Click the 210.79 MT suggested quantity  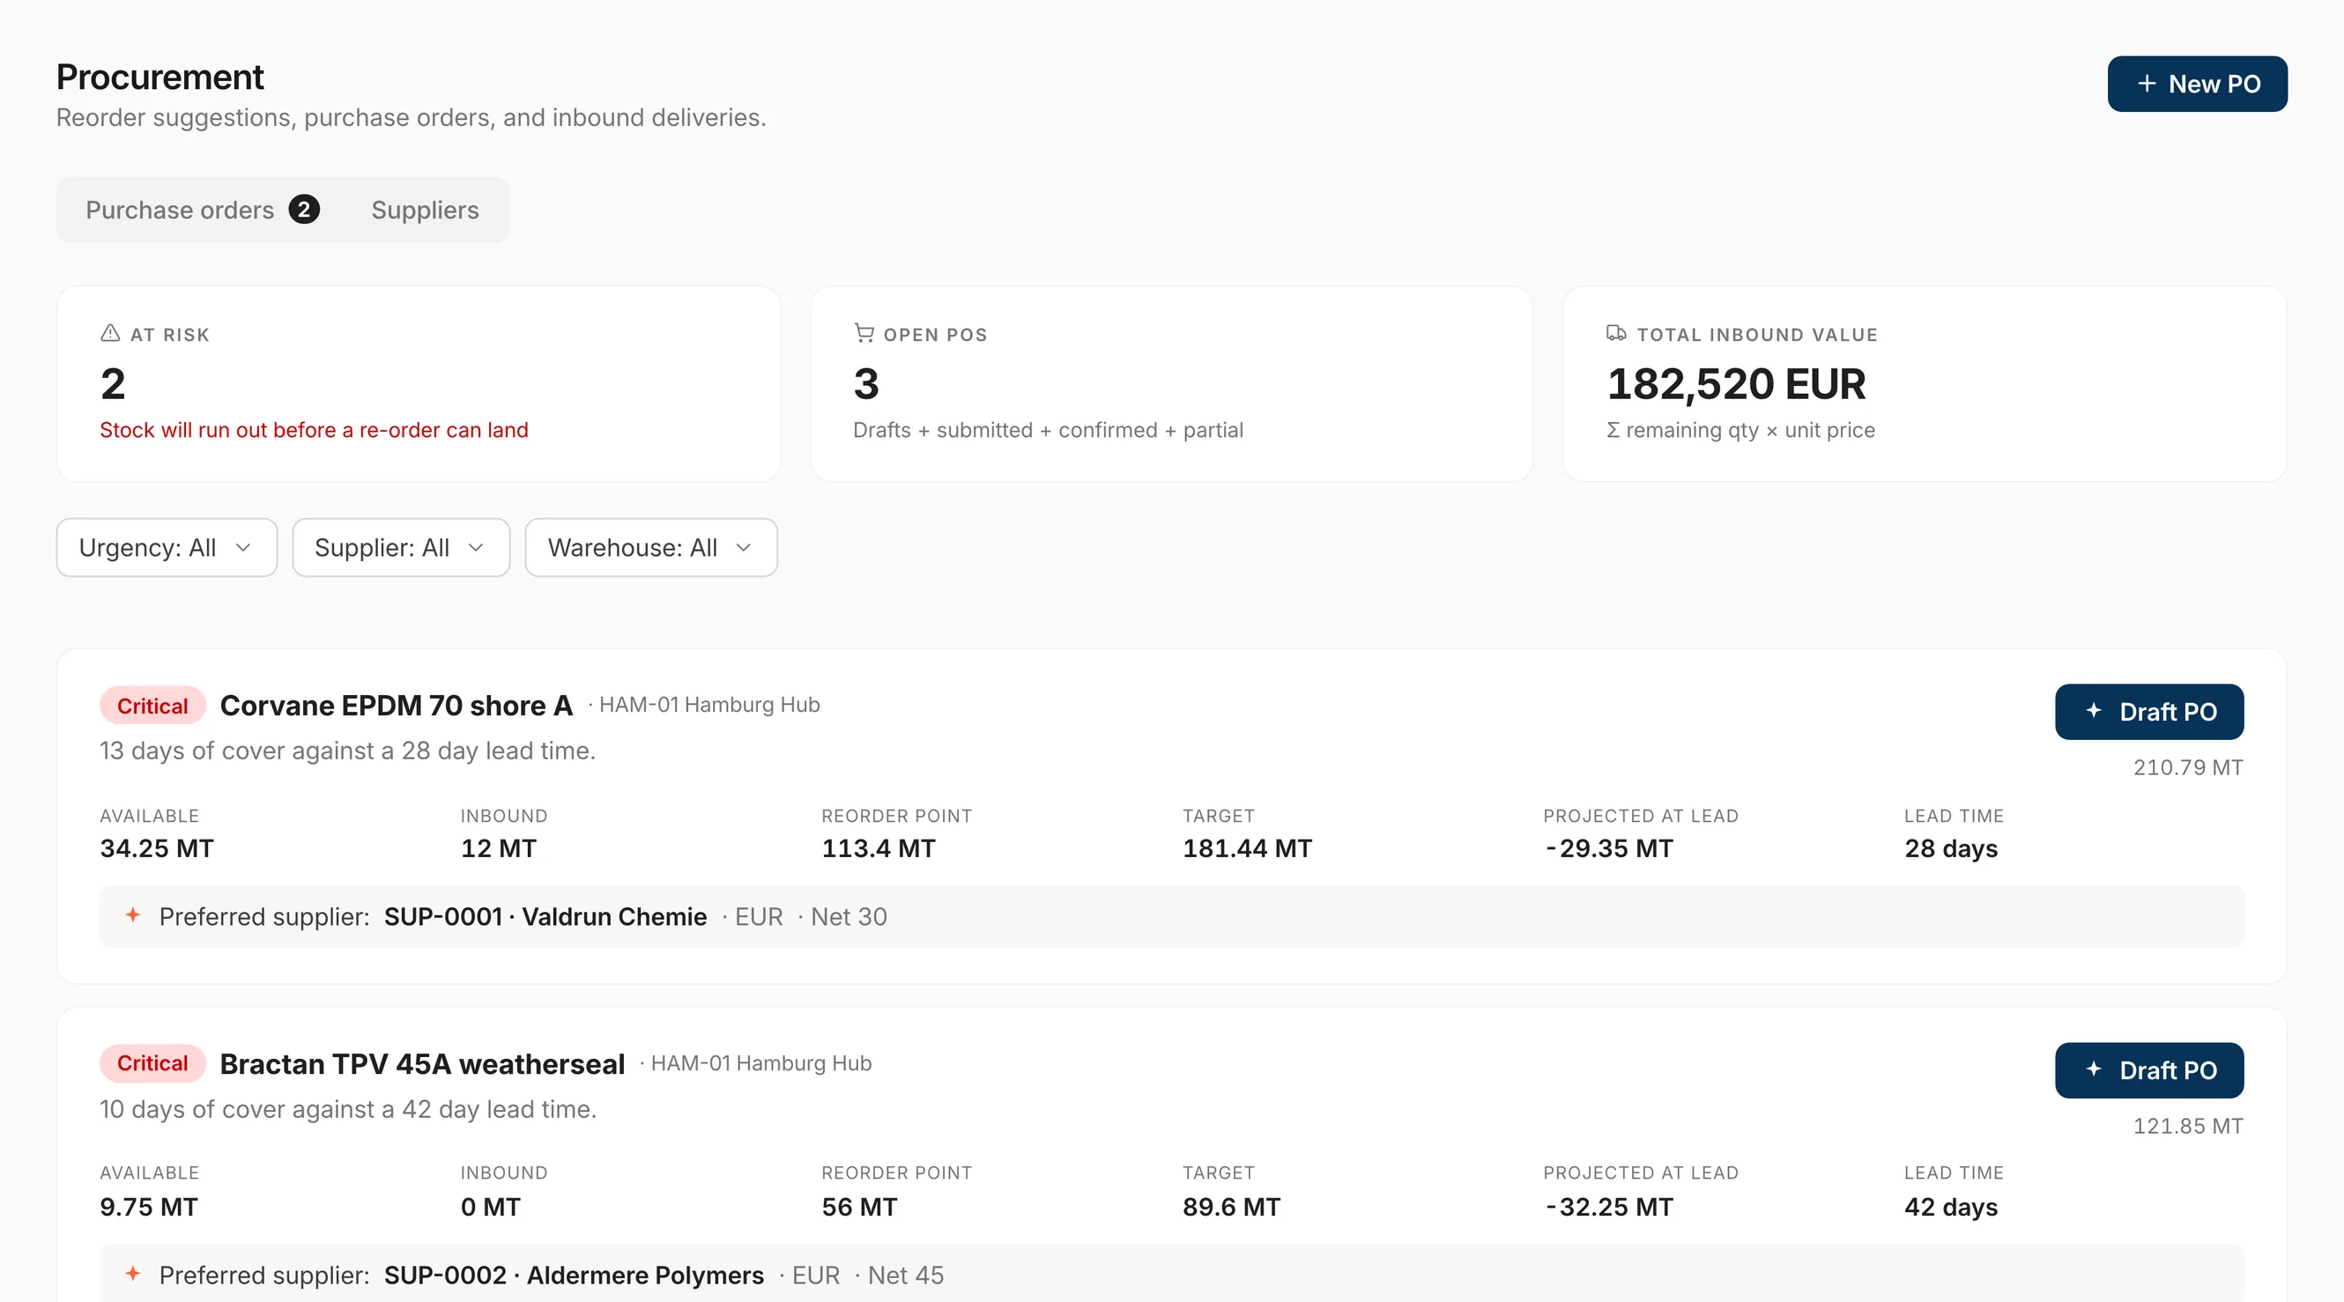(2187, 767)
